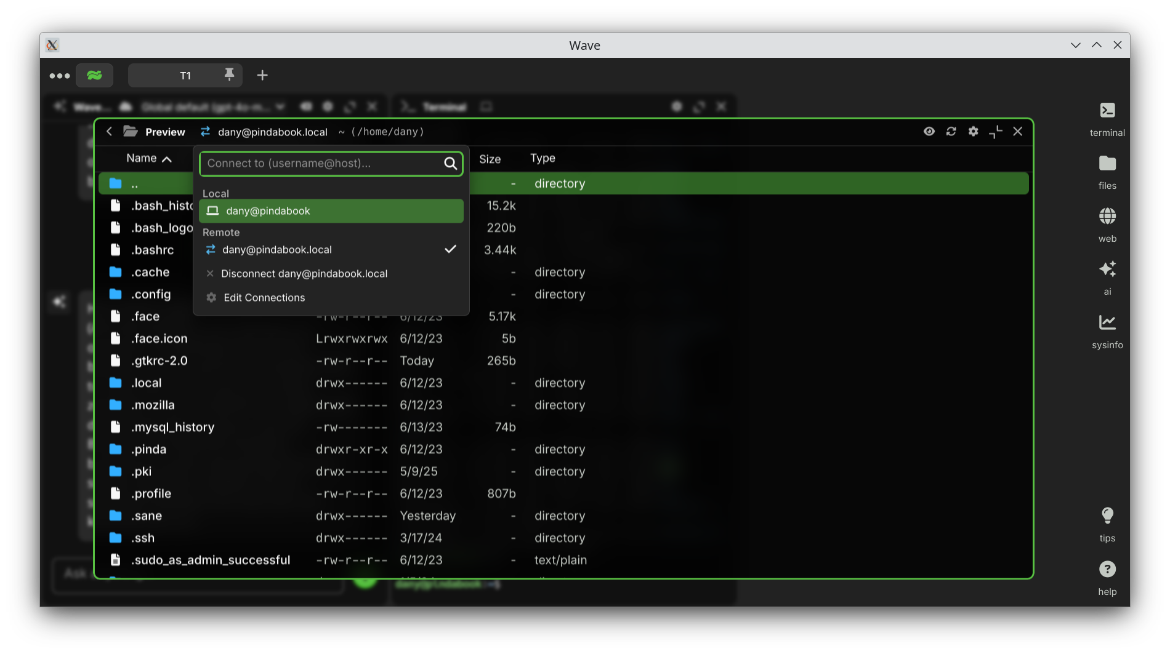This screenshot has width=1170, height=654.
Task: Click the Wave window menu dropdown arrow
Action: tap(1075, 45)
